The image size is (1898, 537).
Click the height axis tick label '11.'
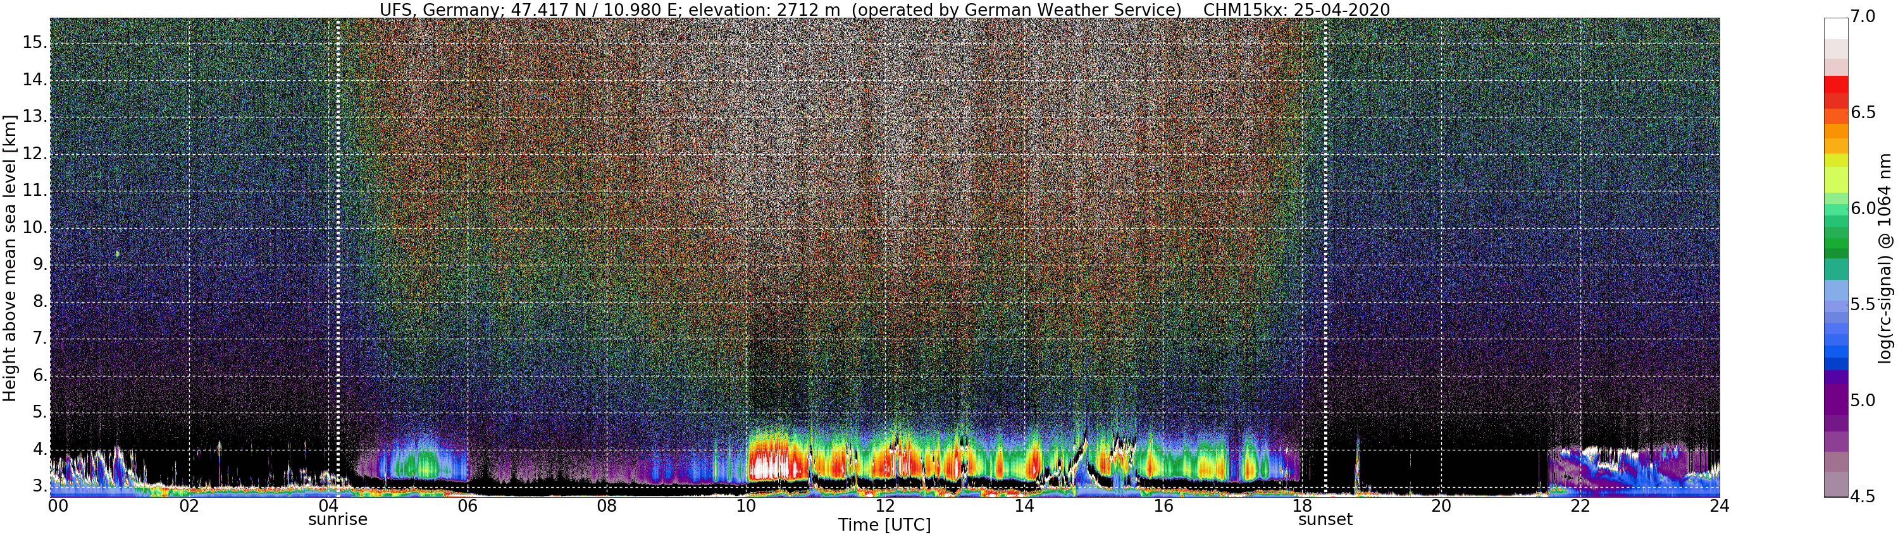click(35, 191)
